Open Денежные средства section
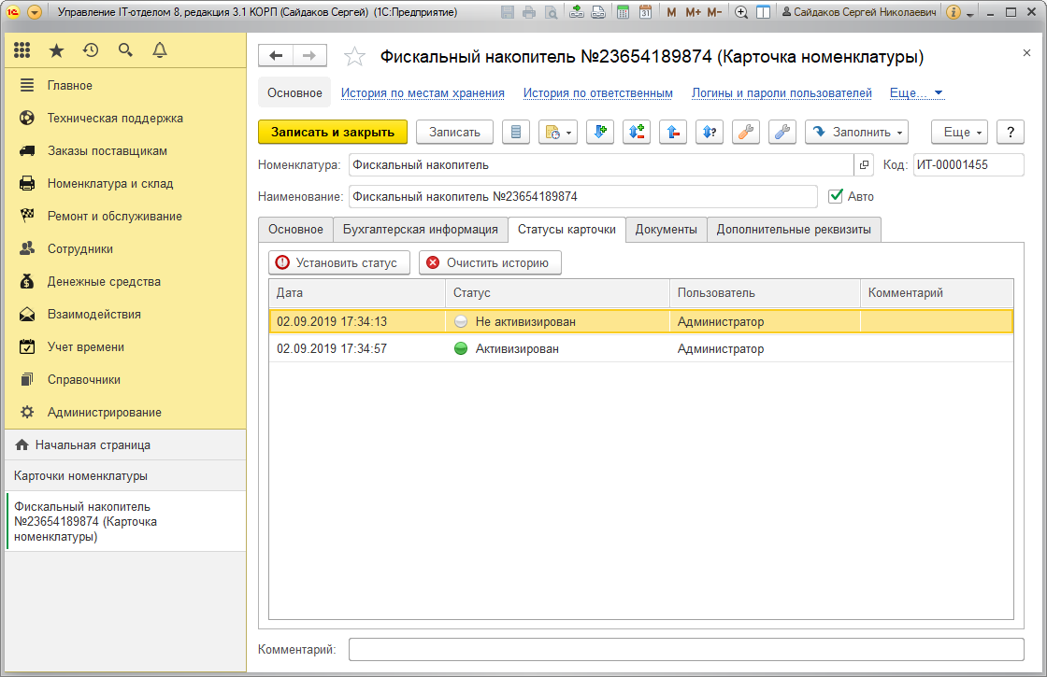Screen dimensions: 1047x677 click(x=125, y=281)
